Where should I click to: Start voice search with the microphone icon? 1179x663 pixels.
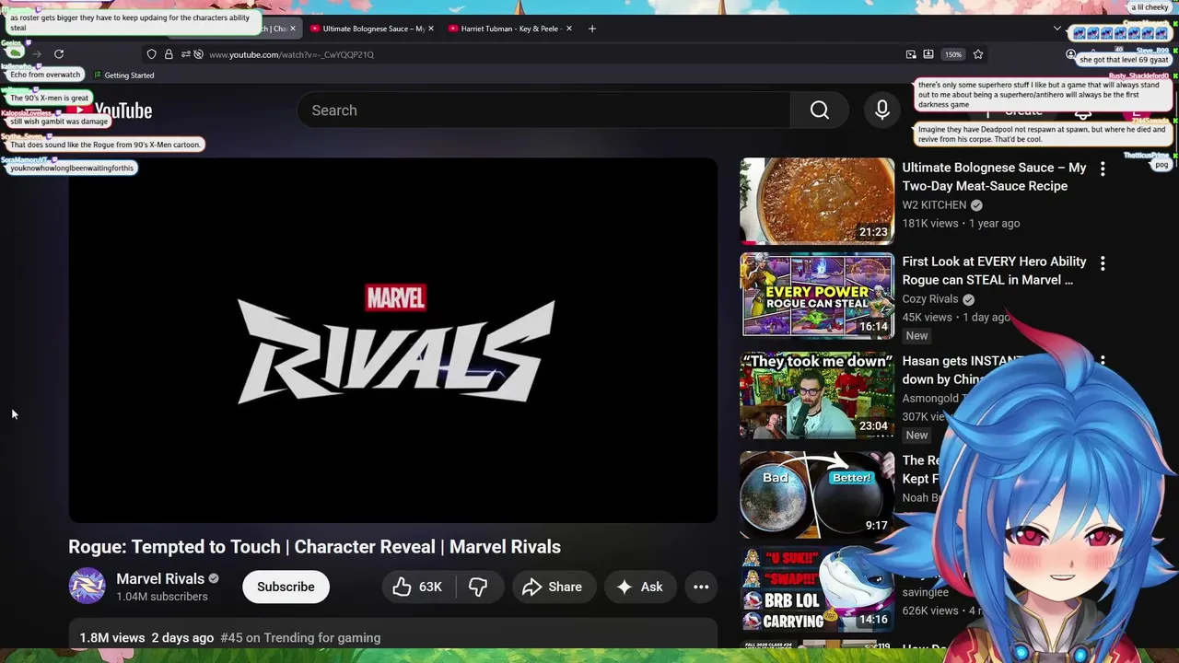pyautogui.click(x=882, y=110)
